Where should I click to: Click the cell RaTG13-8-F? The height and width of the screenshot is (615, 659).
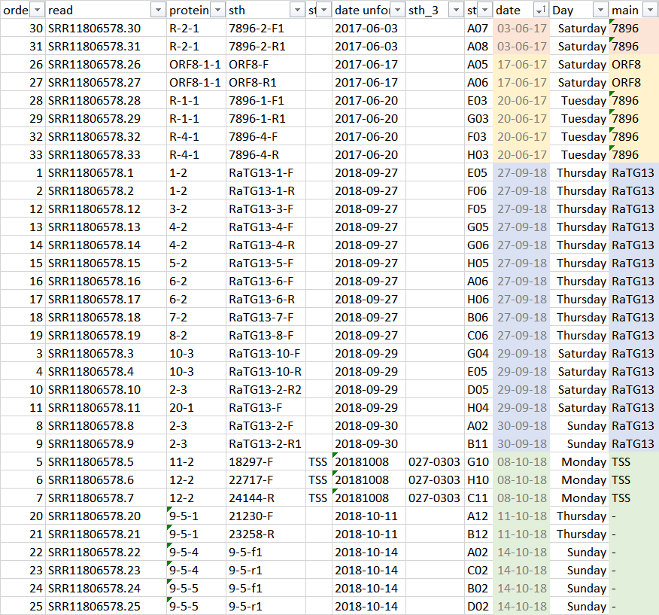266,336
